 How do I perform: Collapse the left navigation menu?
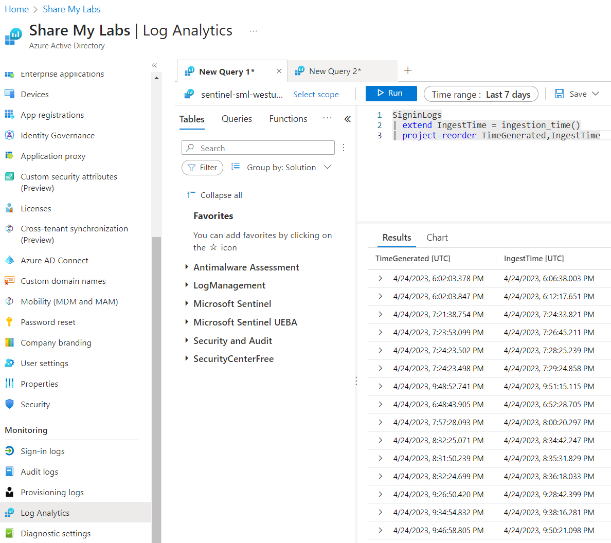pos(154,65)
